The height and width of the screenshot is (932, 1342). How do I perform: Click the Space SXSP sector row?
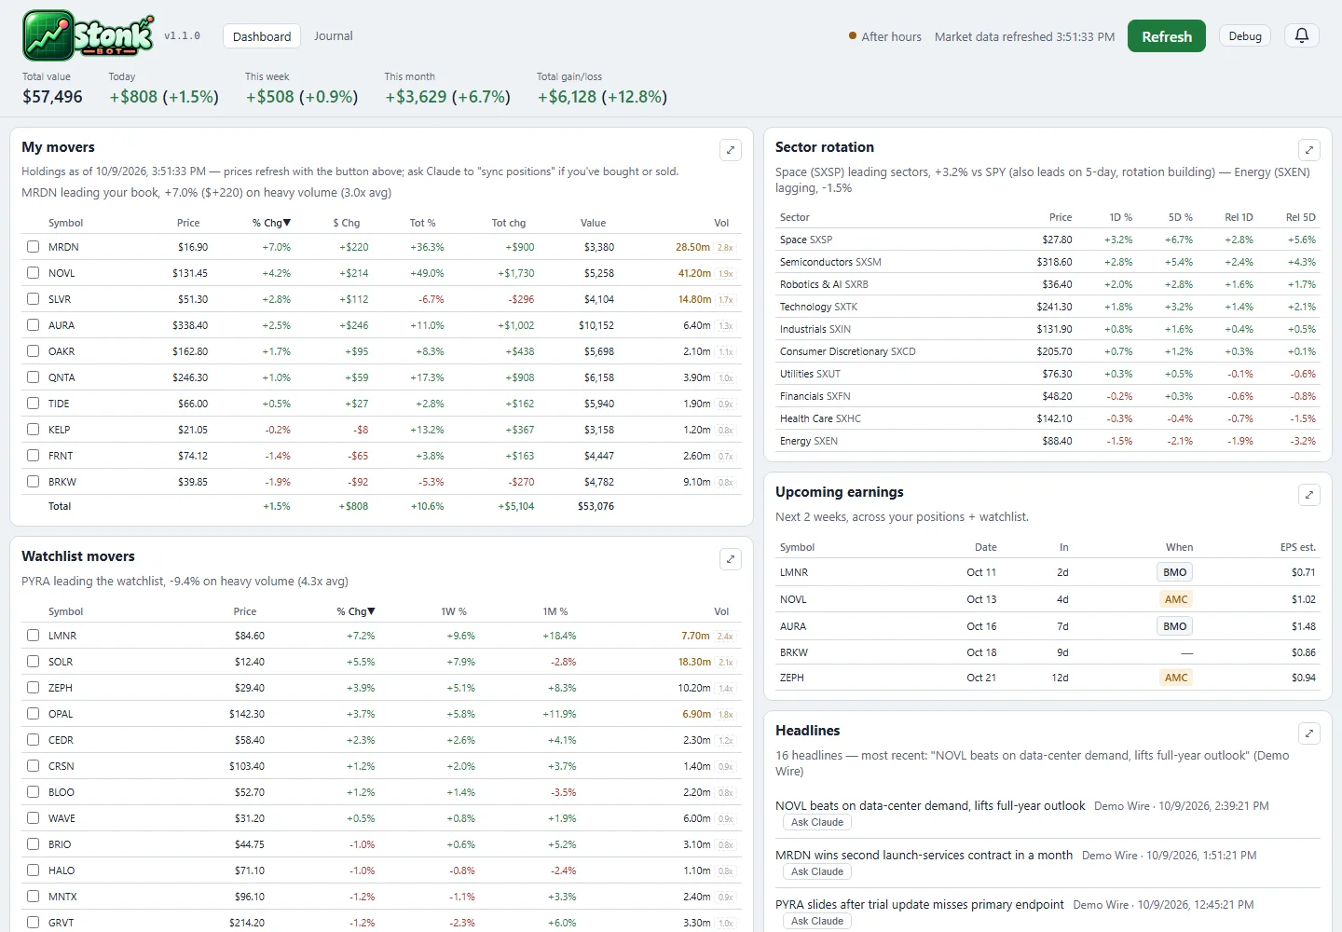click(1048, 240)
